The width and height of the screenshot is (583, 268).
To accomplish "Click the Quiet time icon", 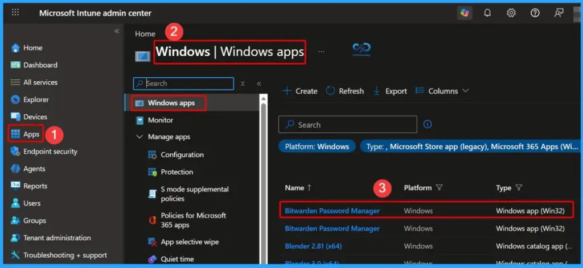I will click(x=152, y=259).
